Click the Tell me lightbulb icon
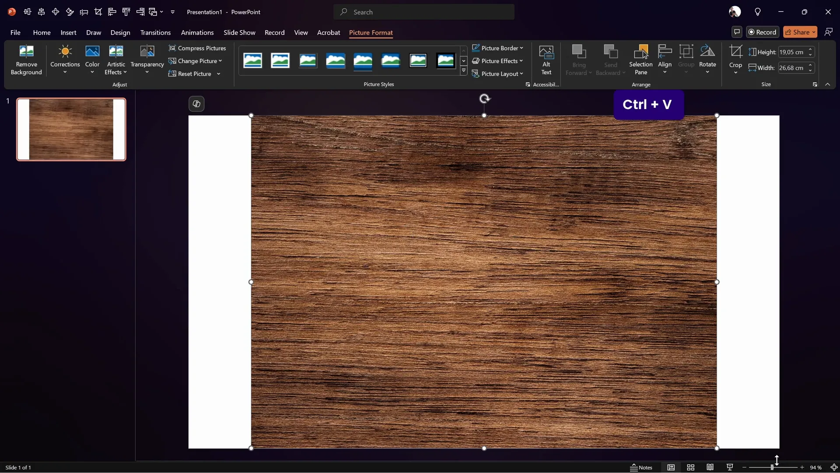The height and width of the screenshot is (473, 840). click(x=758, y=12)
